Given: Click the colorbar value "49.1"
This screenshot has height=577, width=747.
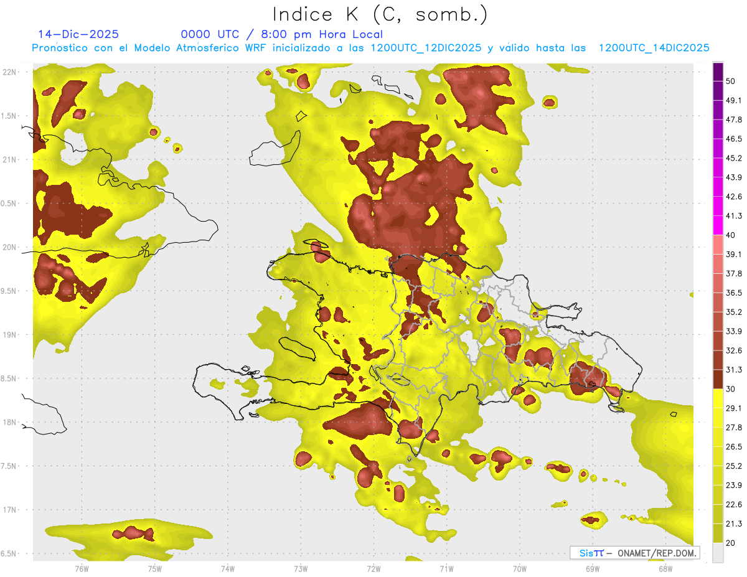Looking at the screenshot, I should point(734,101).
